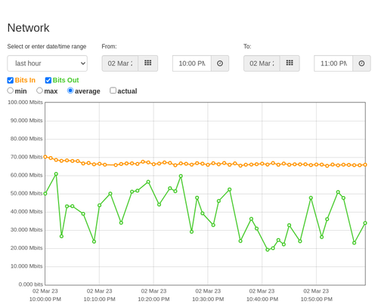Click the Bits Out green label
This screenshot has width=378, height=304.
66,80
